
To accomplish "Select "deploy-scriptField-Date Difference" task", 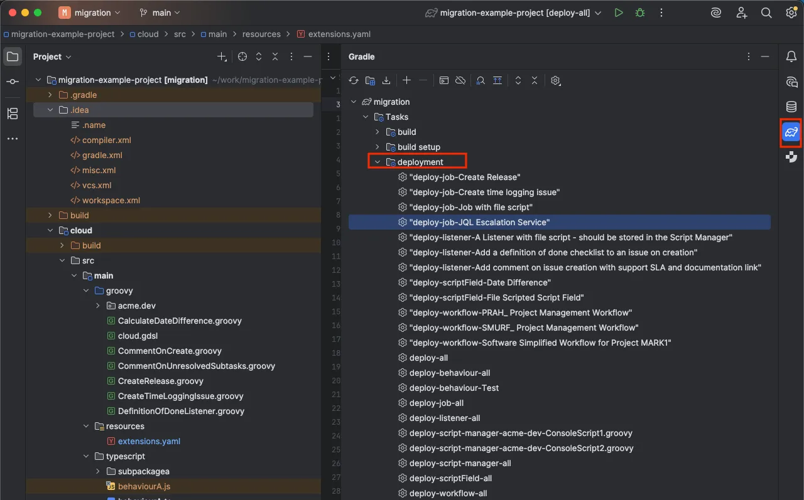I will click(x=480, y=282).
